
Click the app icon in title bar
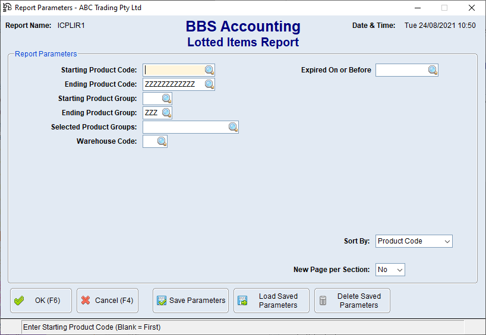[7, 8]
